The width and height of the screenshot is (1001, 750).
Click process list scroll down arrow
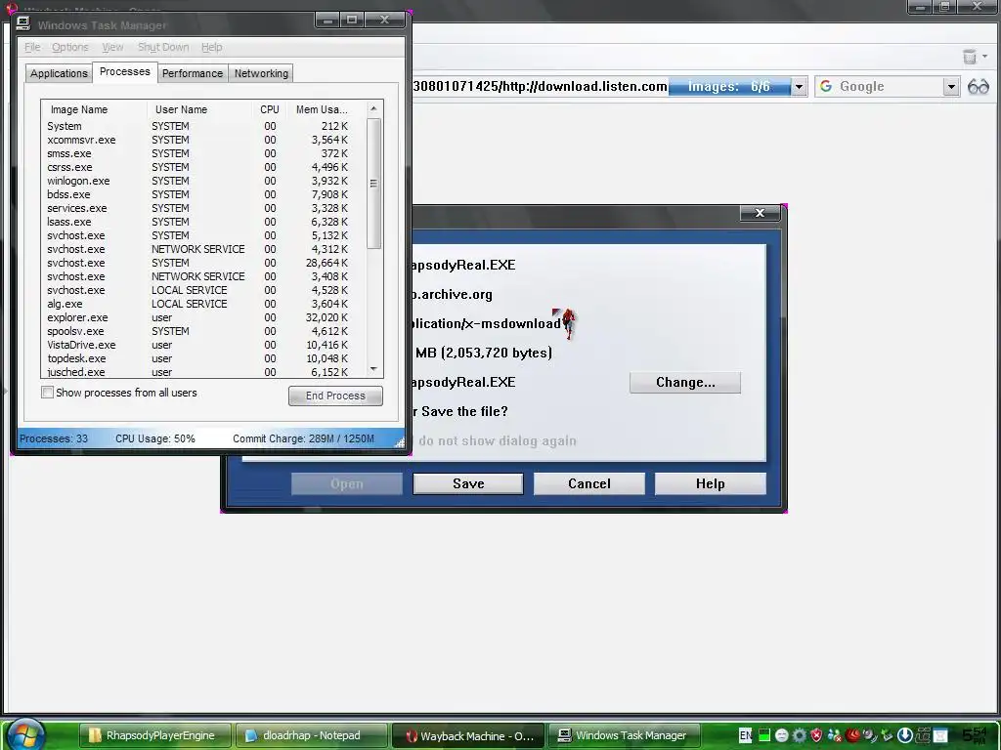point(374,369)
